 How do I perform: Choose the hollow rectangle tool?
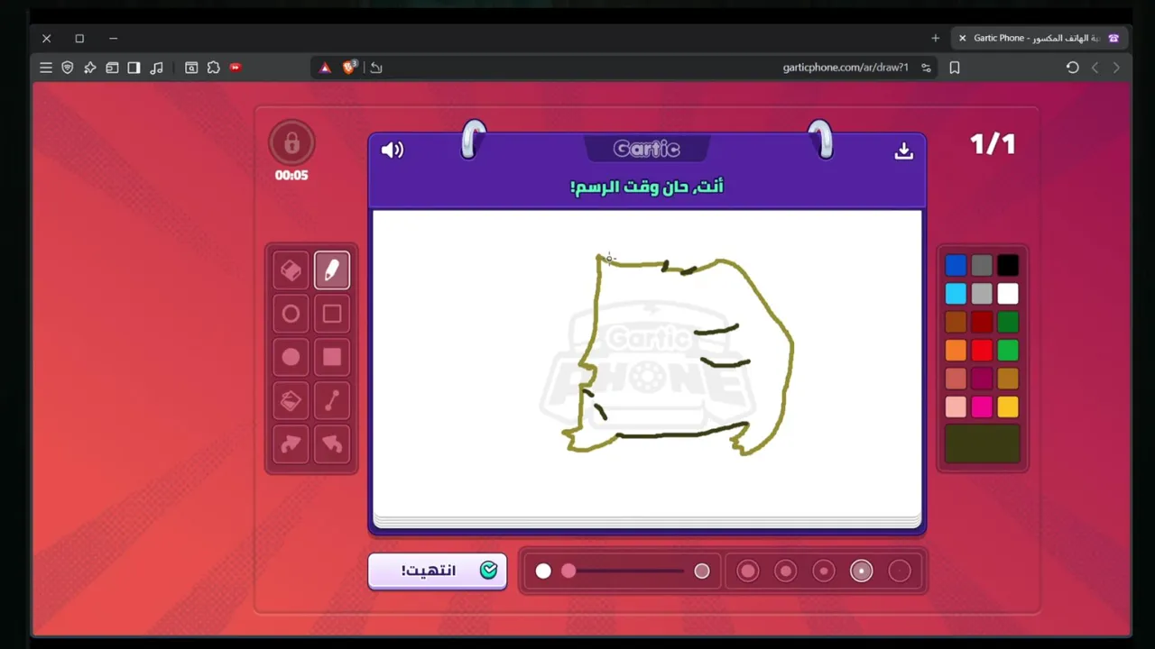332,314
